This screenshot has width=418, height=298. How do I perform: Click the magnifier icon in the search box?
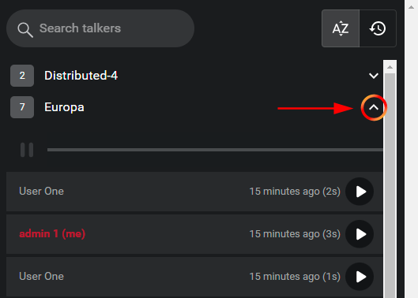tap(25, 29)
